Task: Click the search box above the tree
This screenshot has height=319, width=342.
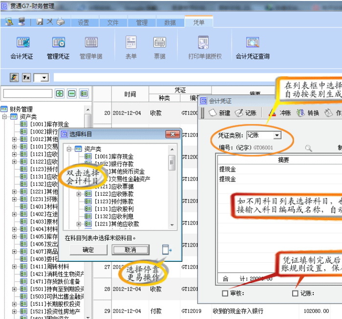Action: point(28,93)
